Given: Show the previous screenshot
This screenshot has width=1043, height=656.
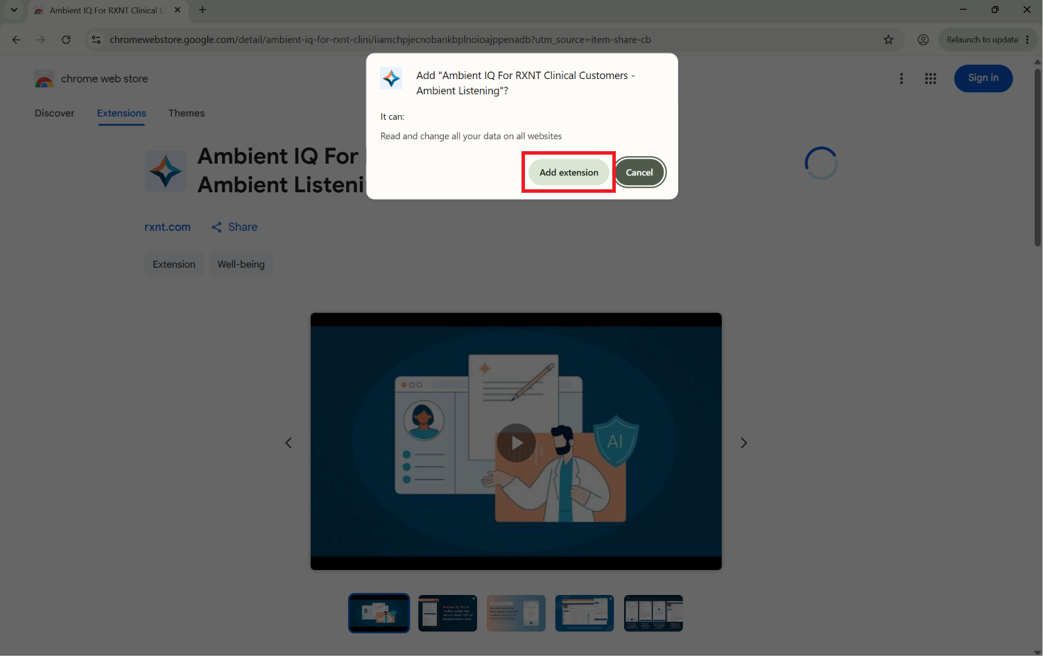Looking at the screenshot, I should (x=288, y=442).
